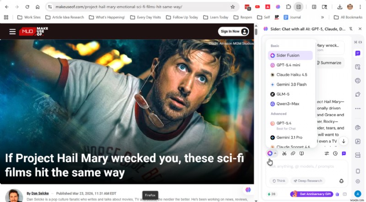The image size is (366, 202).
Task: Open the Dan Selcke author link
Action: tap(40, 193)
